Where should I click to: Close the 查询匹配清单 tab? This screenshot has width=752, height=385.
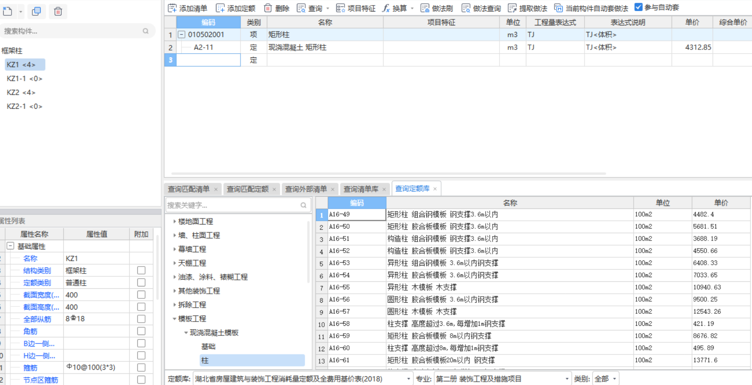216,189
